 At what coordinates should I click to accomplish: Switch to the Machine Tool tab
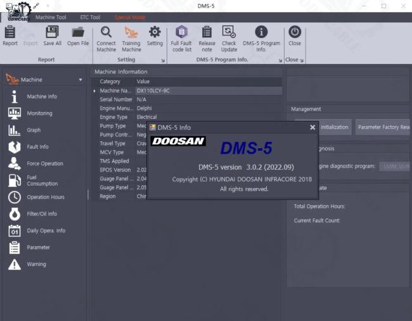click(51, 17)
